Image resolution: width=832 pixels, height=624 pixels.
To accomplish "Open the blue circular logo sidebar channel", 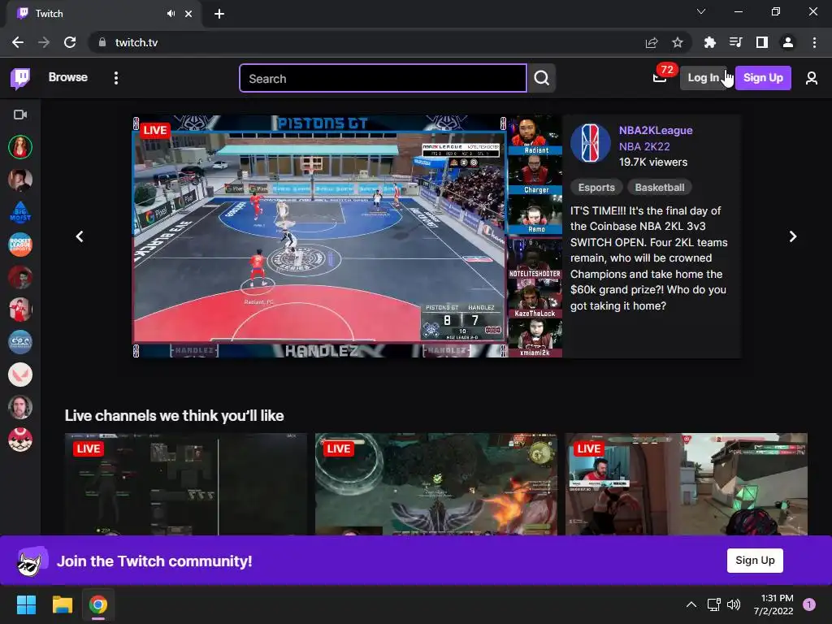I will click(20, 342).
